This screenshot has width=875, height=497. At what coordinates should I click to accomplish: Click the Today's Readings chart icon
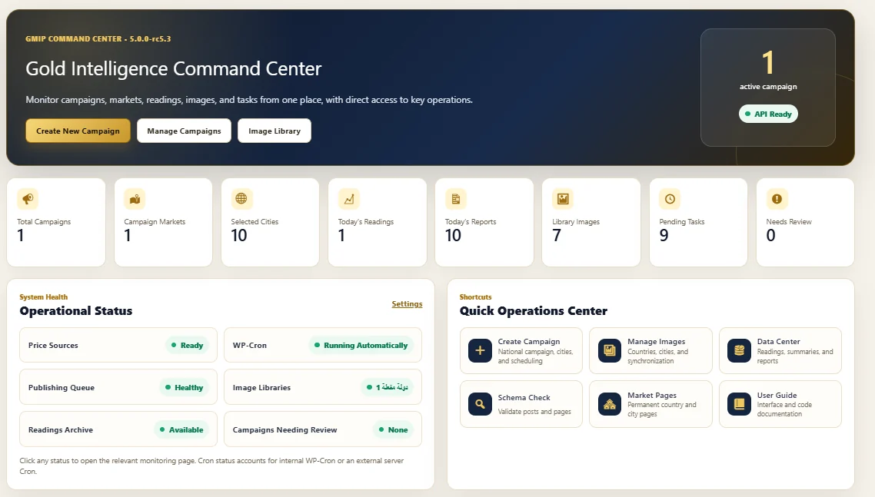click(x=349, y=199)
